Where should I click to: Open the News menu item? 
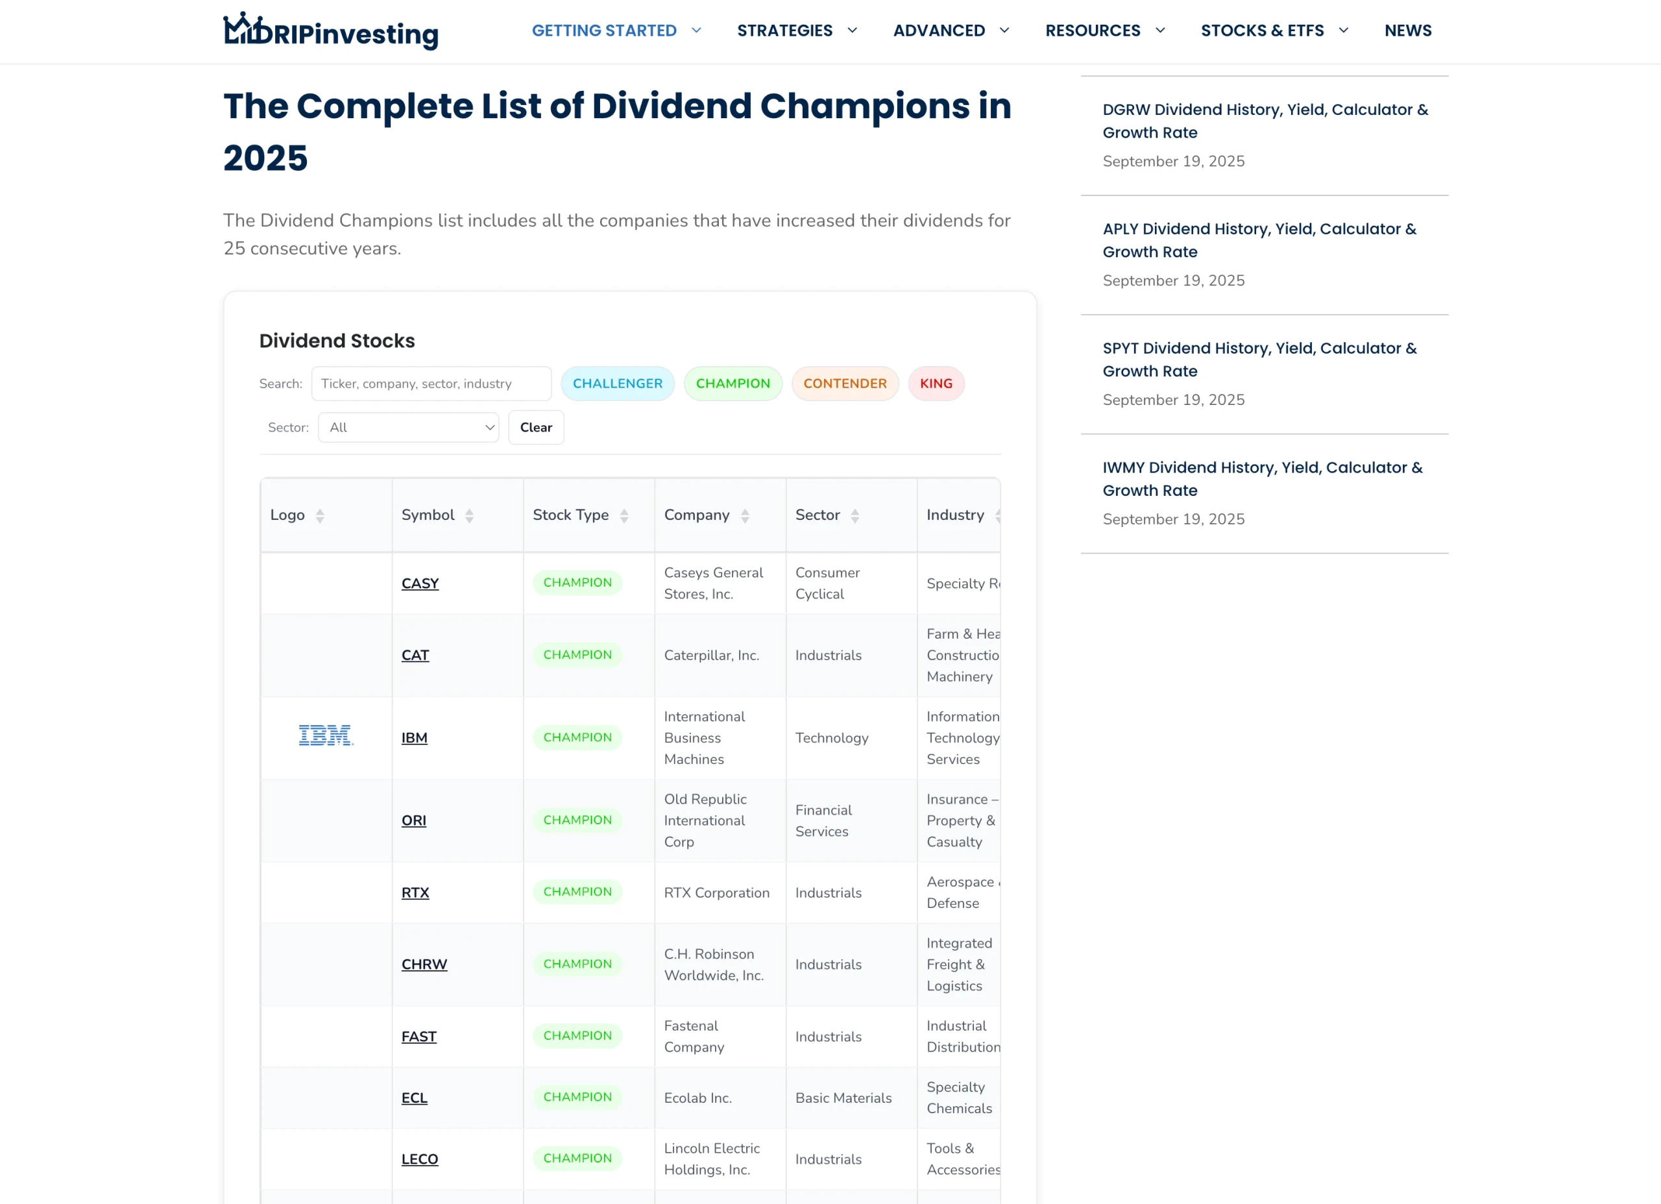click(x=1407, y=31)
